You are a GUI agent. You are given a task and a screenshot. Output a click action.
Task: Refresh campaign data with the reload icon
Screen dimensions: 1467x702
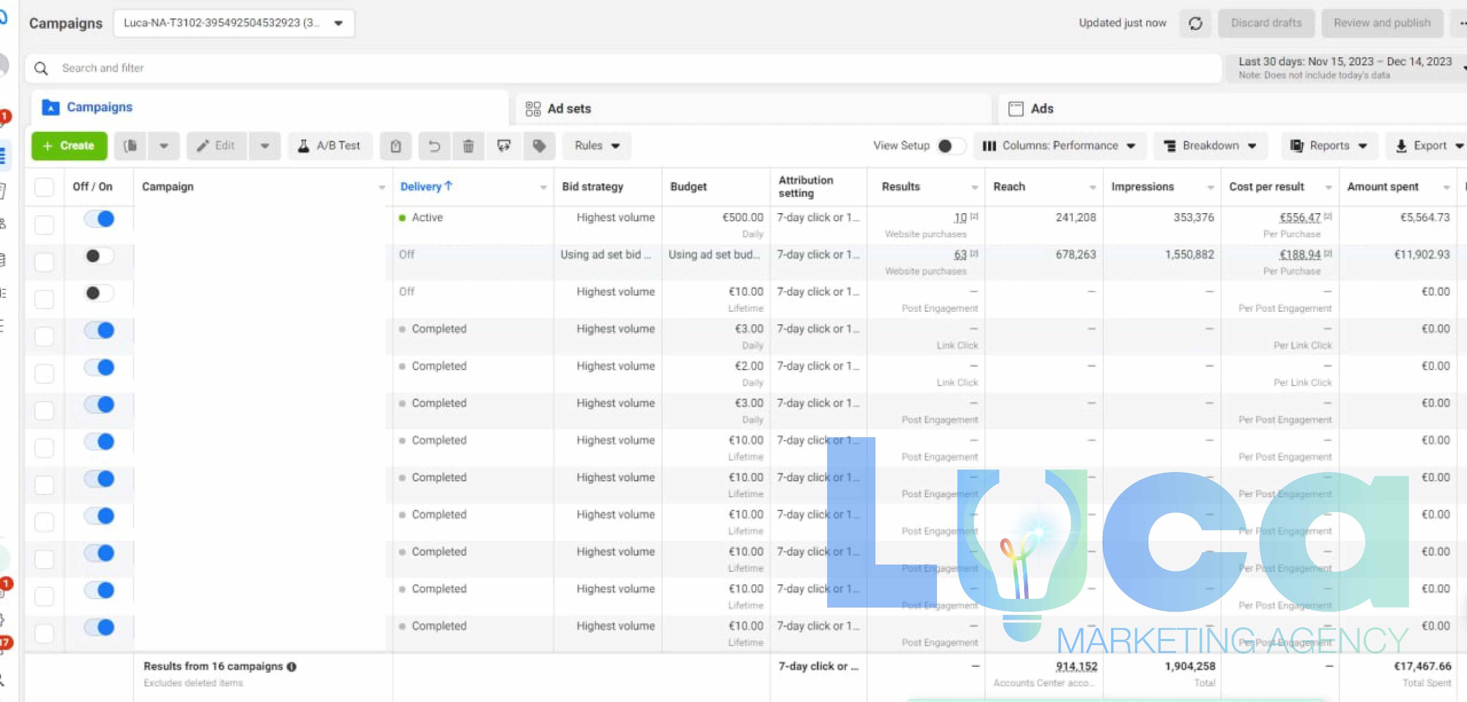point(1195,23)
